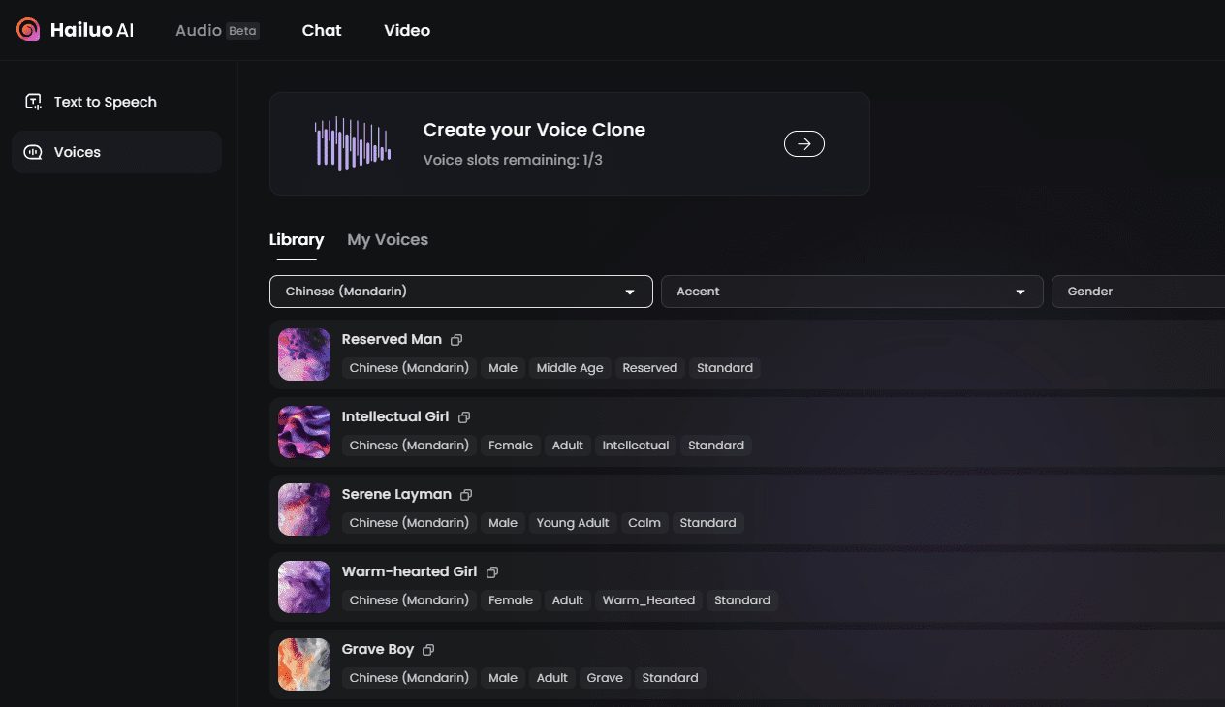Click the Voices sidebar icon
The image size is (1225, 707).
coord(34,152)
